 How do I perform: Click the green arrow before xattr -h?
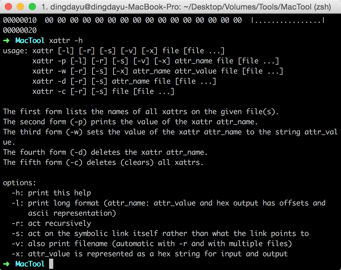click(6, 40)
